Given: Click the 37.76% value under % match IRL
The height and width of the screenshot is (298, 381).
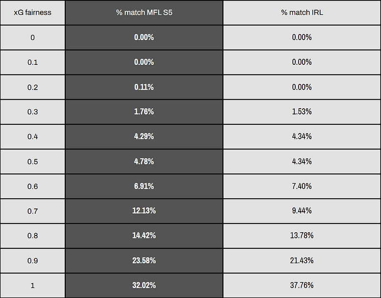Looking at the screenshot, I should coord(302,285).
